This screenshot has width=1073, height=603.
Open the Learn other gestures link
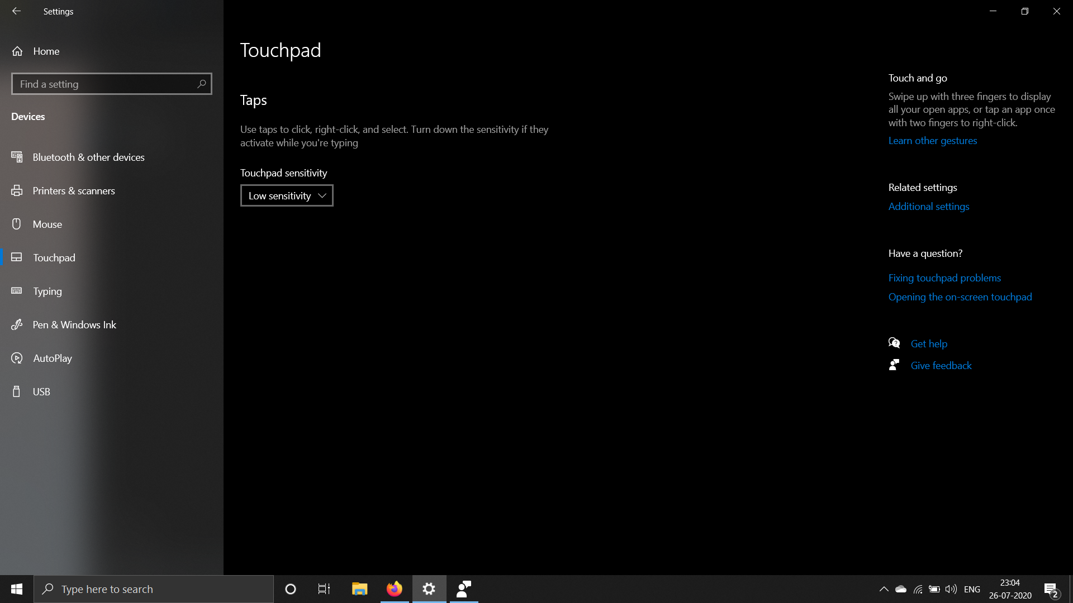point(933,141)
